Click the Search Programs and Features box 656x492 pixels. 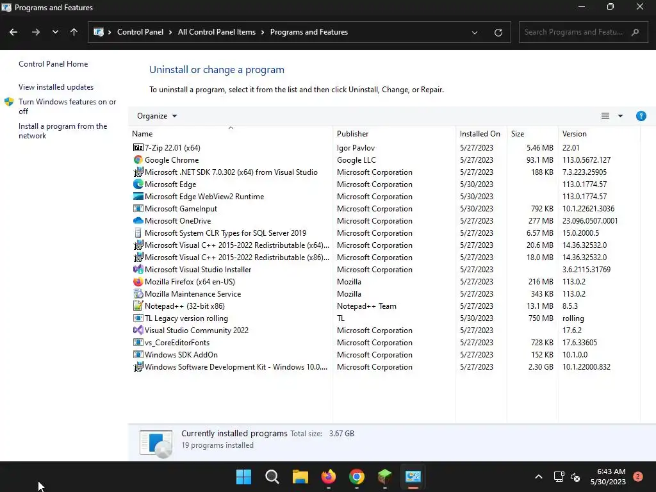coord(583,32)
